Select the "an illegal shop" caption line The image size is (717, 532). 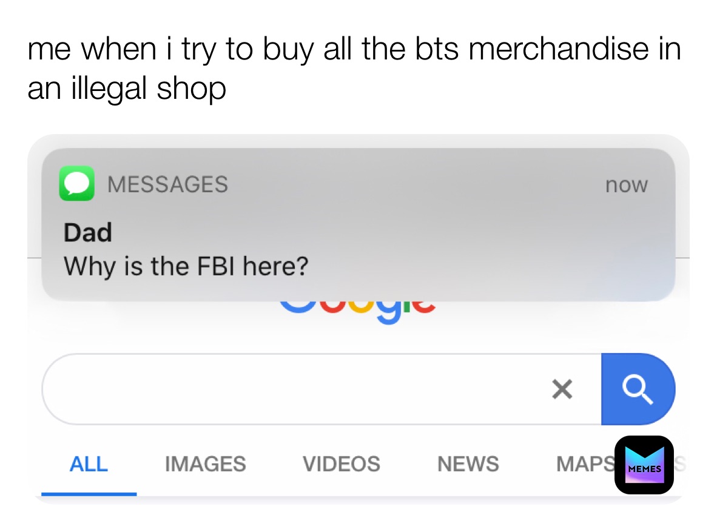pyautogui.click(x=127, y=89)
